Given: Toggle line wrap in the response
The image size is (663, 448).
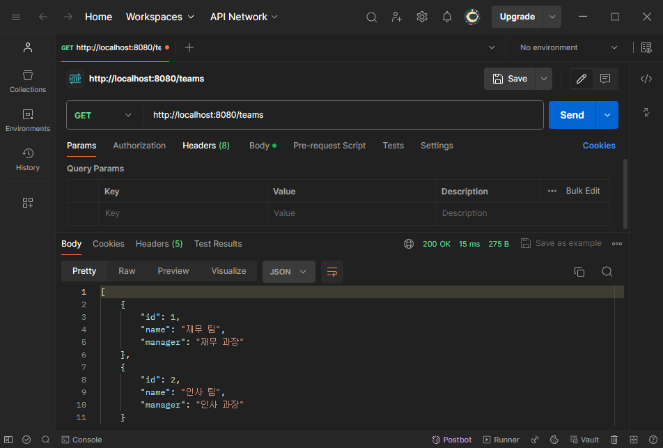Looking at the screenshot, I should pos(332,272).
